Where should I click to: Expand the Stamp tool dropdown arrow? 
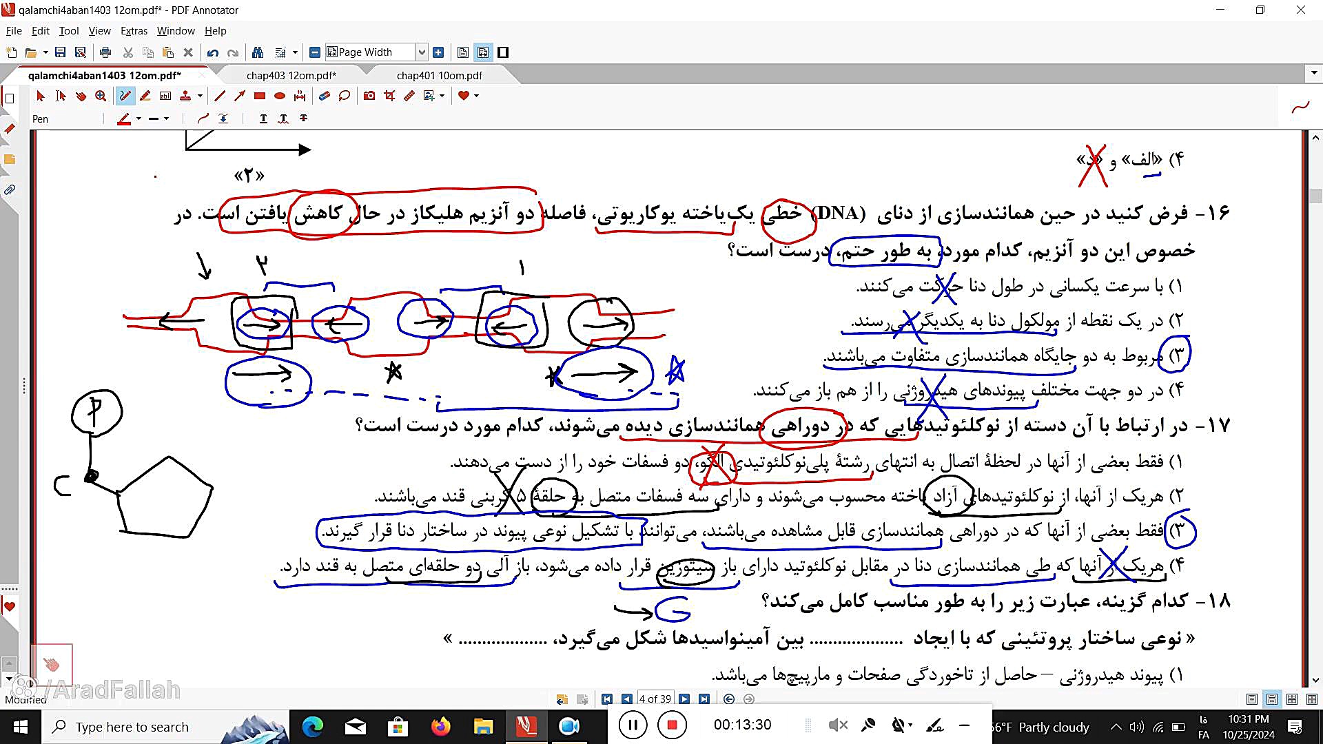[200, 96]
